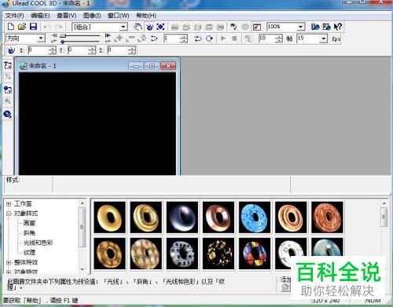Click the greyed-out globe icon
The image size is (393, 307).
coord(245,27)
